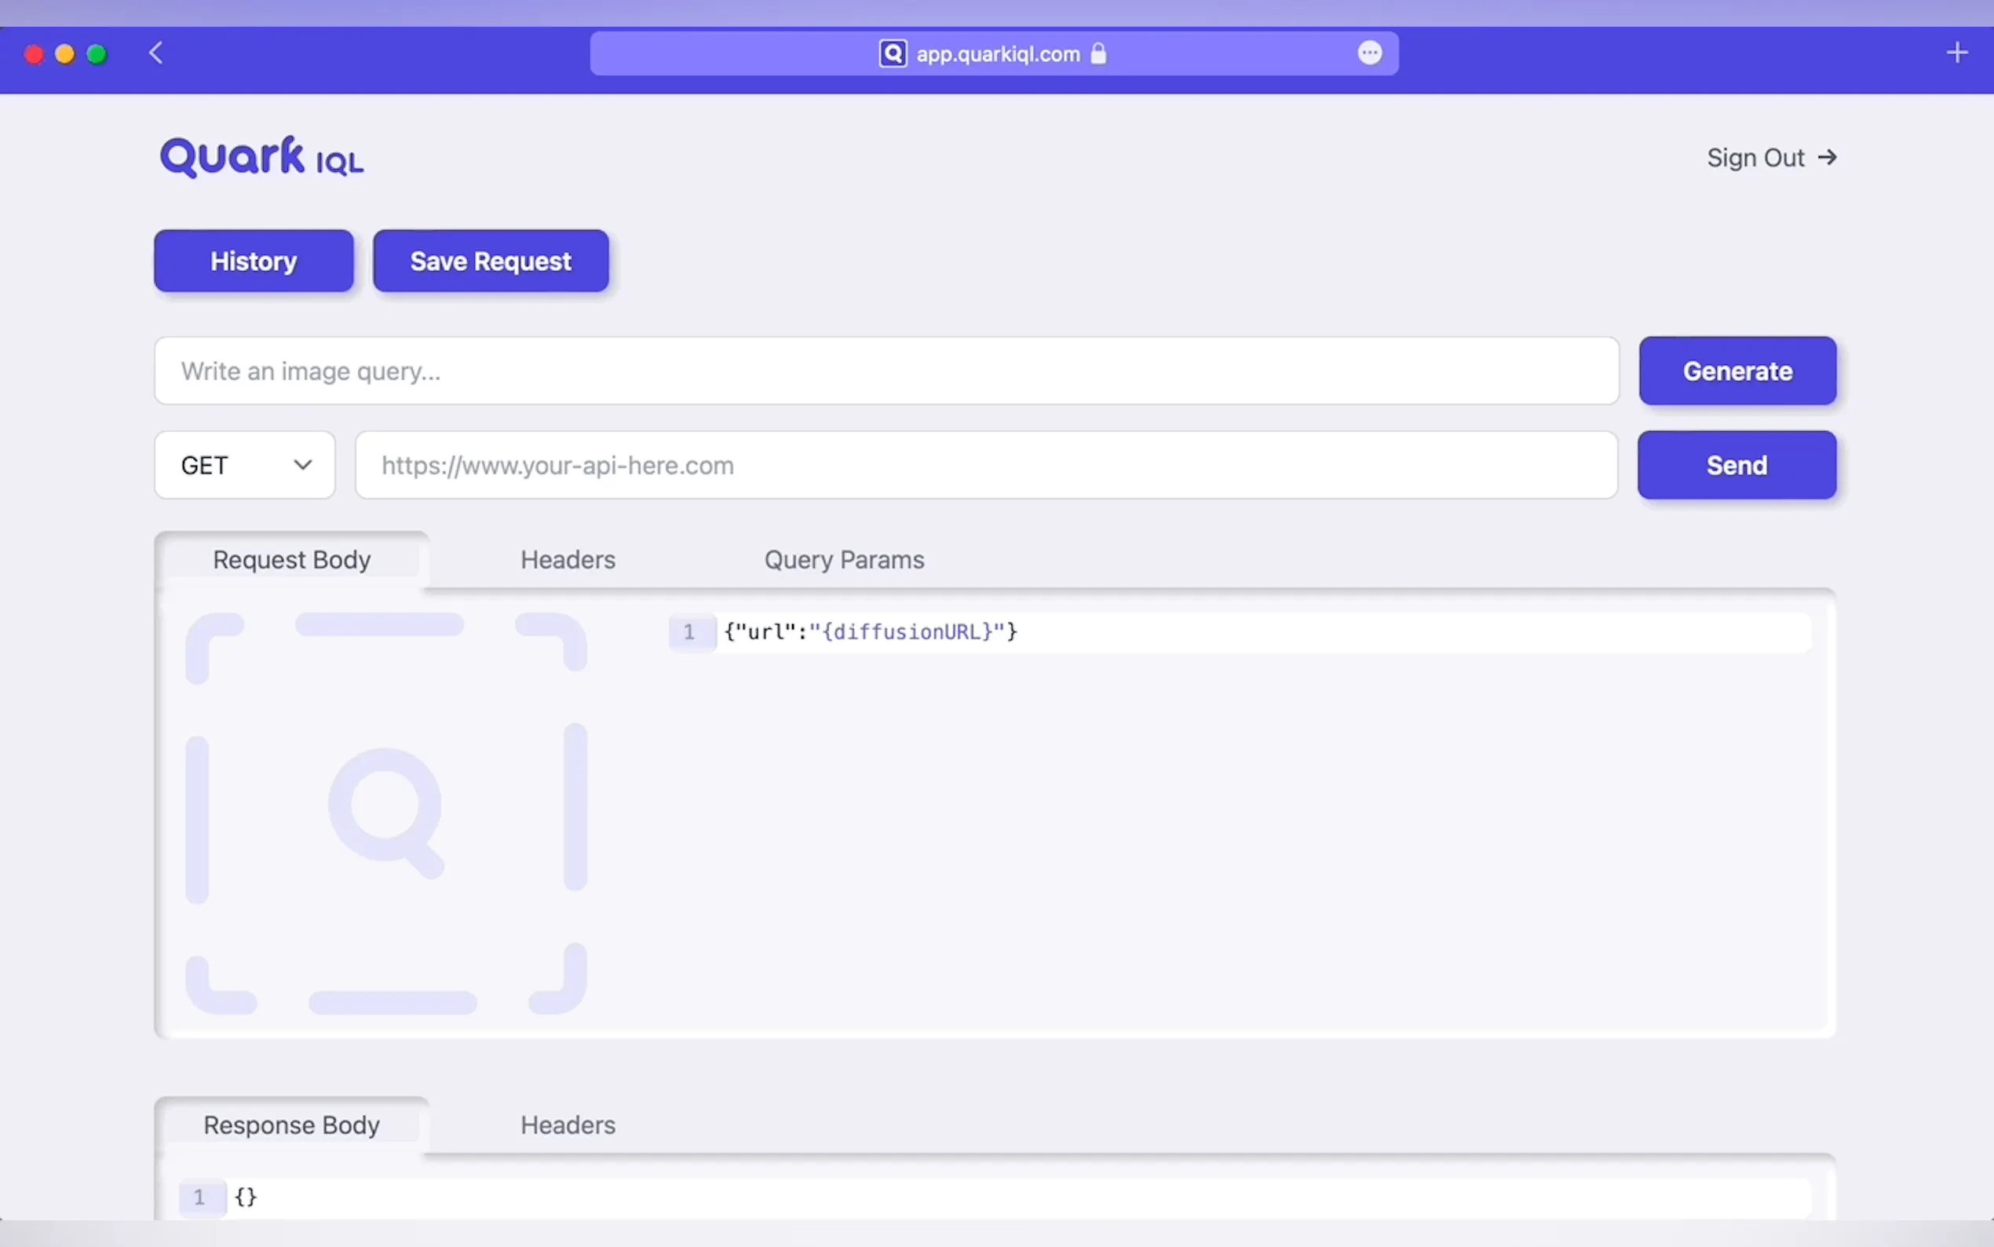Image resolution: width=1994 pixels, height=1247 pixels.
Task: Click the browser back arrow
Action: click(x=155, y=53)
